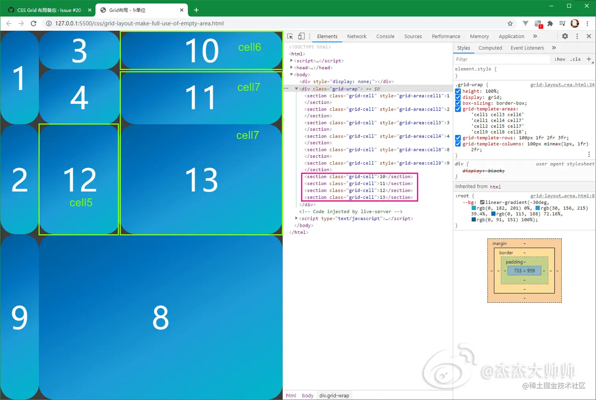The image size is (596, 400).
Task: Open the Extensions puzzle menu
Action: click(550, 23)
